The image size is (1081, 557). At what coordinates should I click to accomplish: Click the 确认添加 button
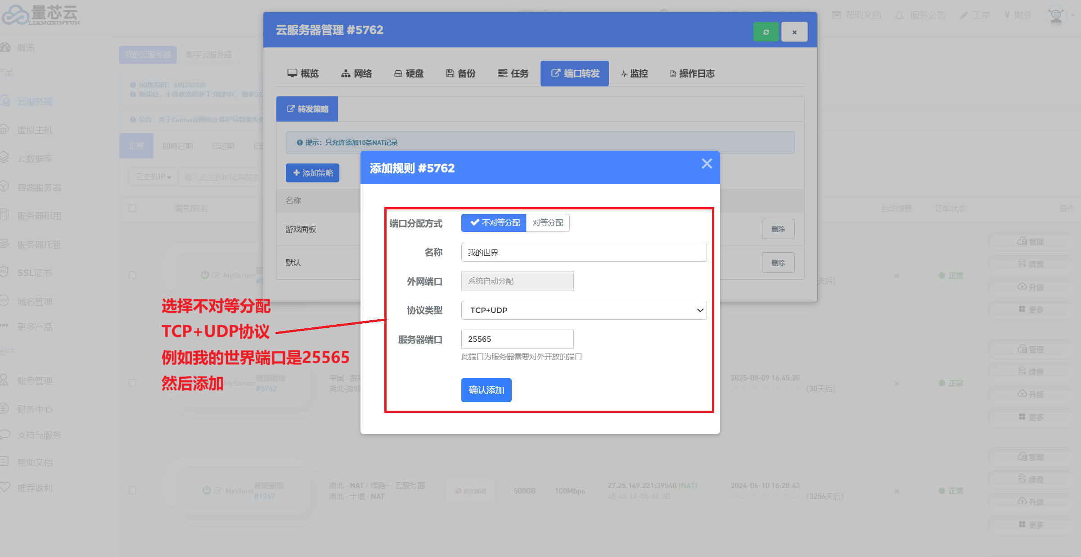486,390
